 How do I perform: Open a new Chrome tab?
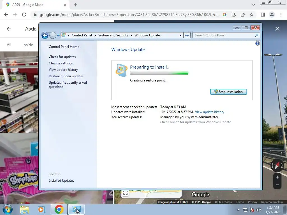click(x=76, y=5)
